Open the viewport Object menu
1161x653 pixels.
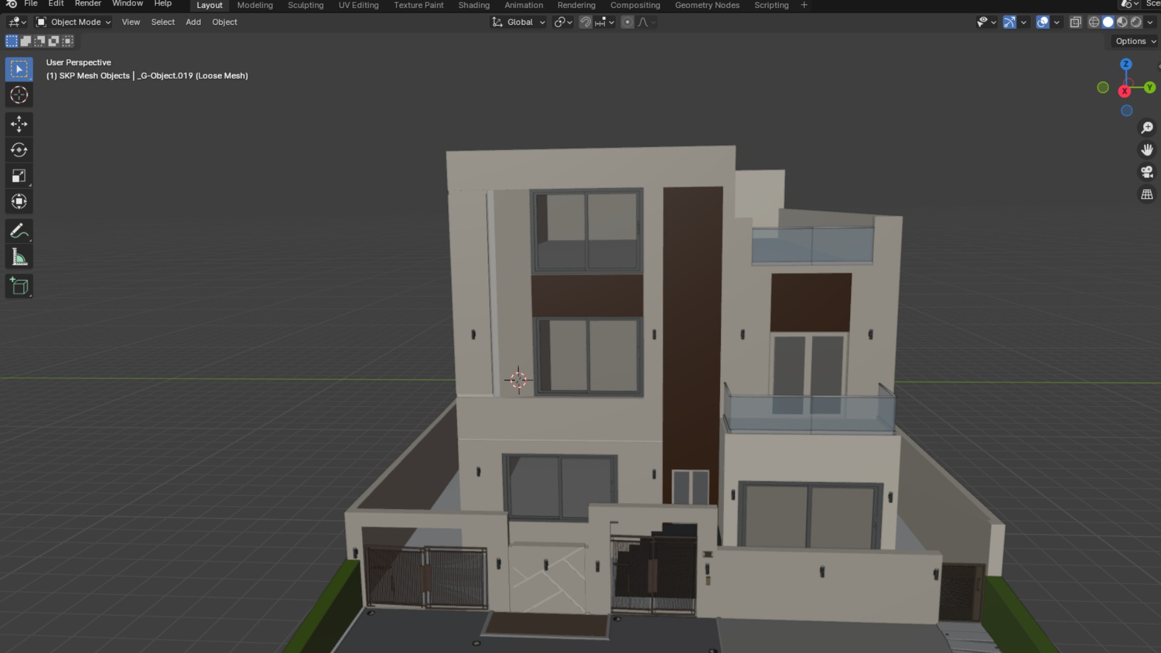[224, 22]
